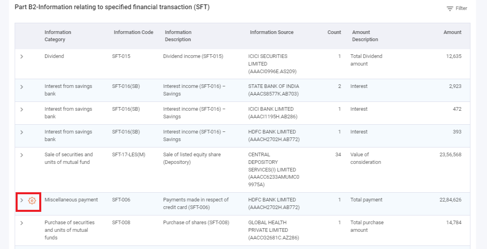Expand the STATE BANK OF INDIA interest row
Viewport: 487px width, 249px height.
tap(22, 86)
